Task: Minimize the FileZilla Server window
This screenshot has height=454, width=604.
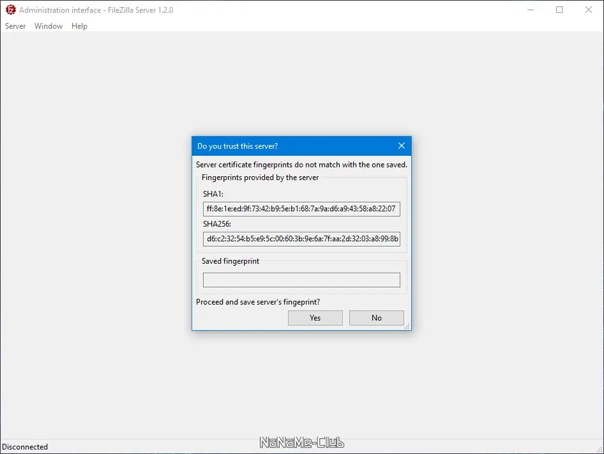Action: click(531, 10)
